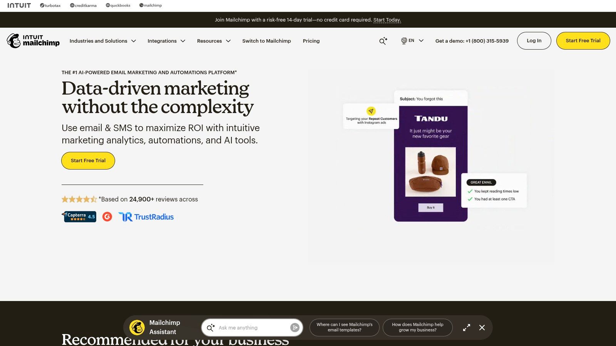Select Pricing in the navigation
The width and height of the screenshot is (616, 346).
pyautogui.click(x=311, y=41)
